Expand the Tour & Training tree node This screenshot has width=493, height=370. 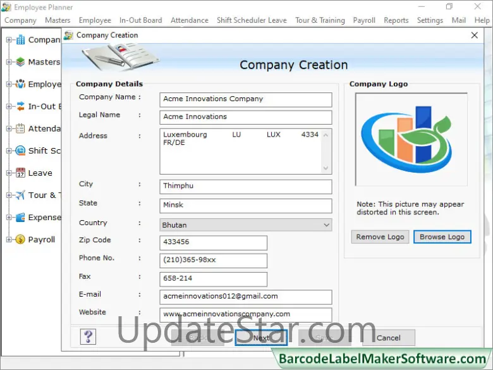[x=9, y=195]
